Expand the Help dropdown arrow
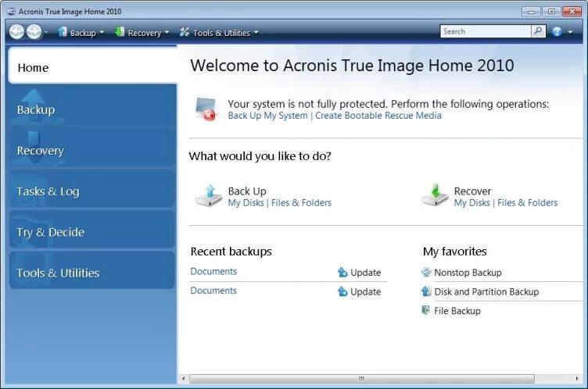The image size is (588, 389). pyautogui.click(x=570, y=33)
